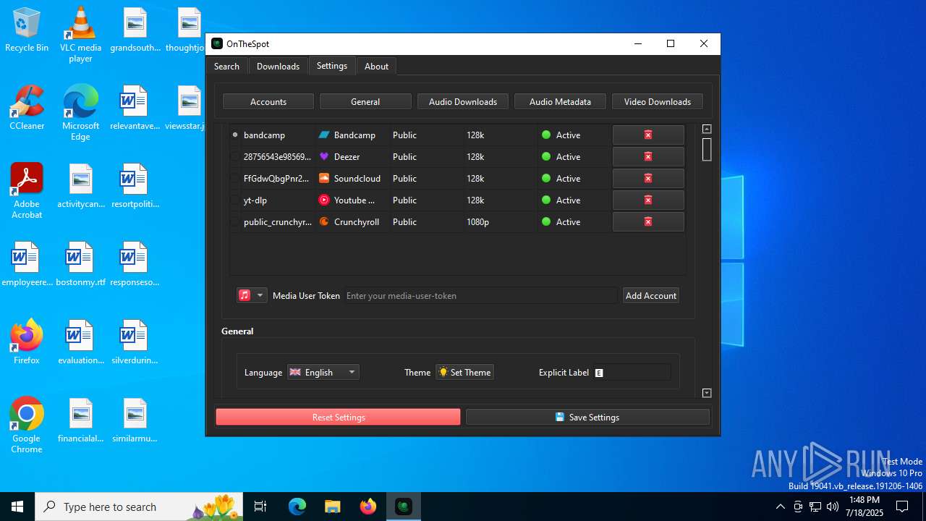Open the service selector dropdown with music icon
This screenshot has height=521, width=926.
click(x=252, y=295)
